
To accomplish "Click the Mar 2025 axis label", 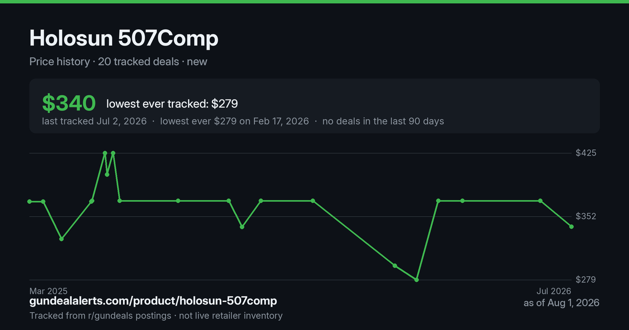I will [x=48, y=291].
